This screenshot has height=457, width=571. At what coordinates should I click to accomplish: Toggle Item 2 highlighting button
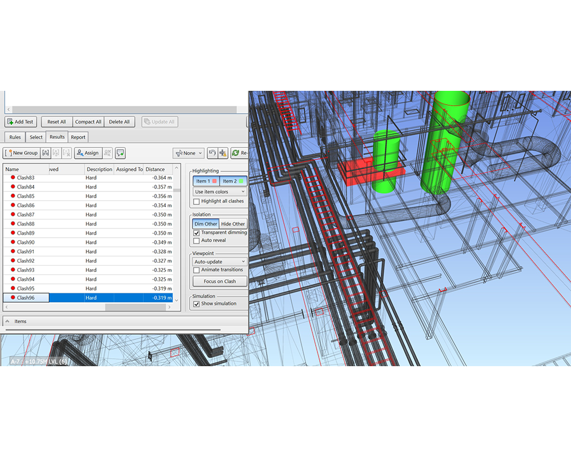(233, 181)
